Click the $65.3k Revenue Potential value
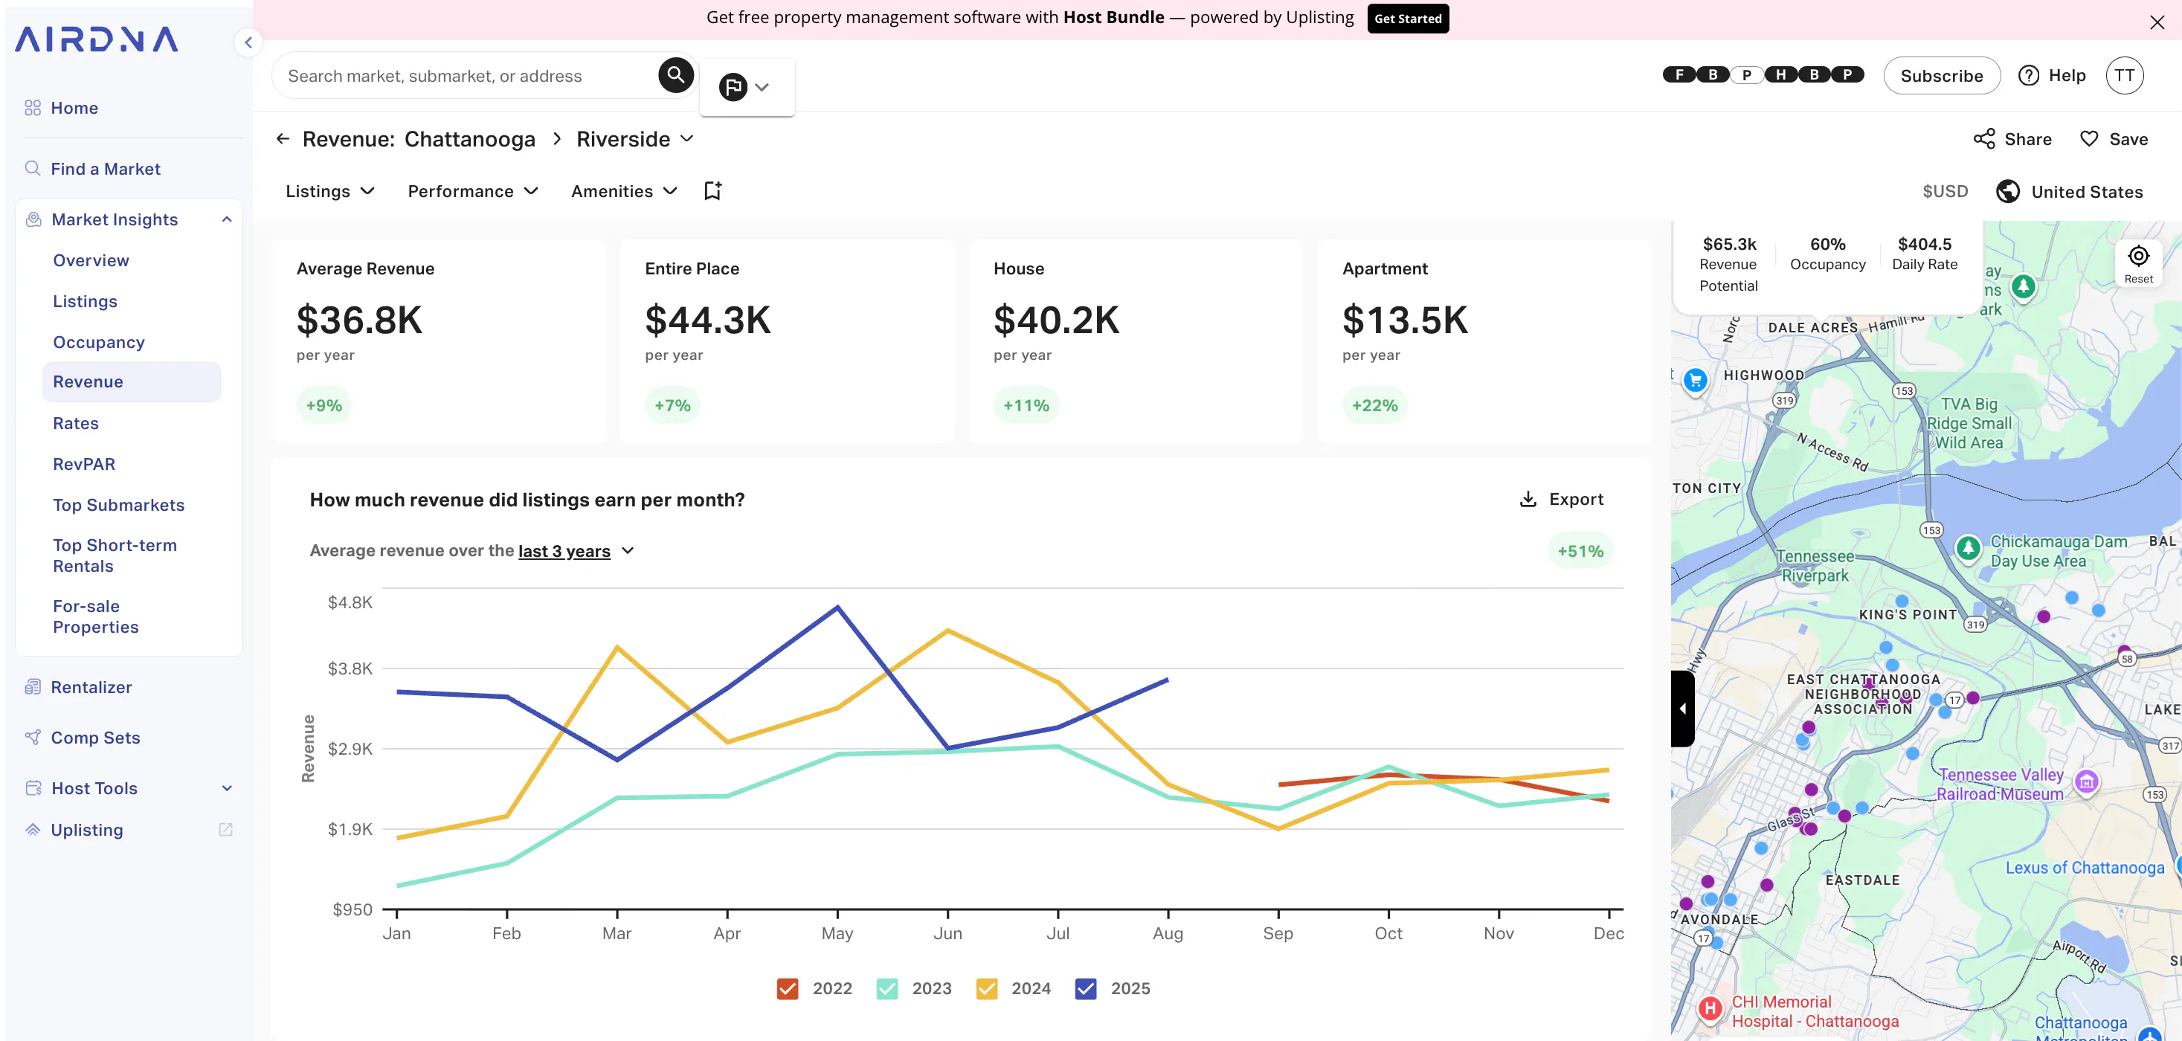 (1729, 244)
